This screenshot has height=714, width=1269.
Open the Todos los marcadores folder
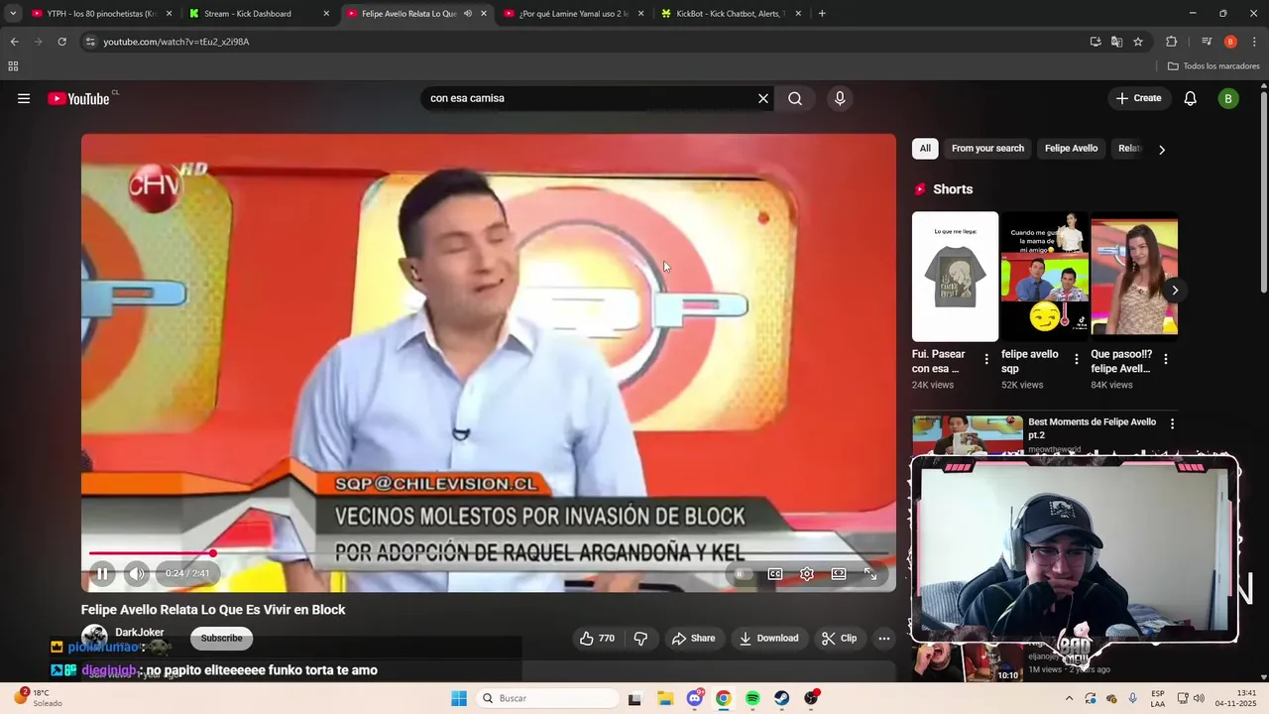click(x=1213, y=66)
